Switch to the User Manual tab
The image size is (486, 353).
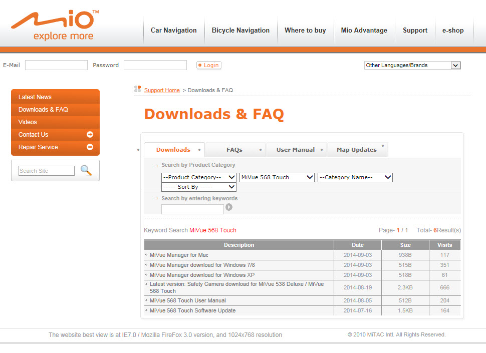click(x=296, y=150)
